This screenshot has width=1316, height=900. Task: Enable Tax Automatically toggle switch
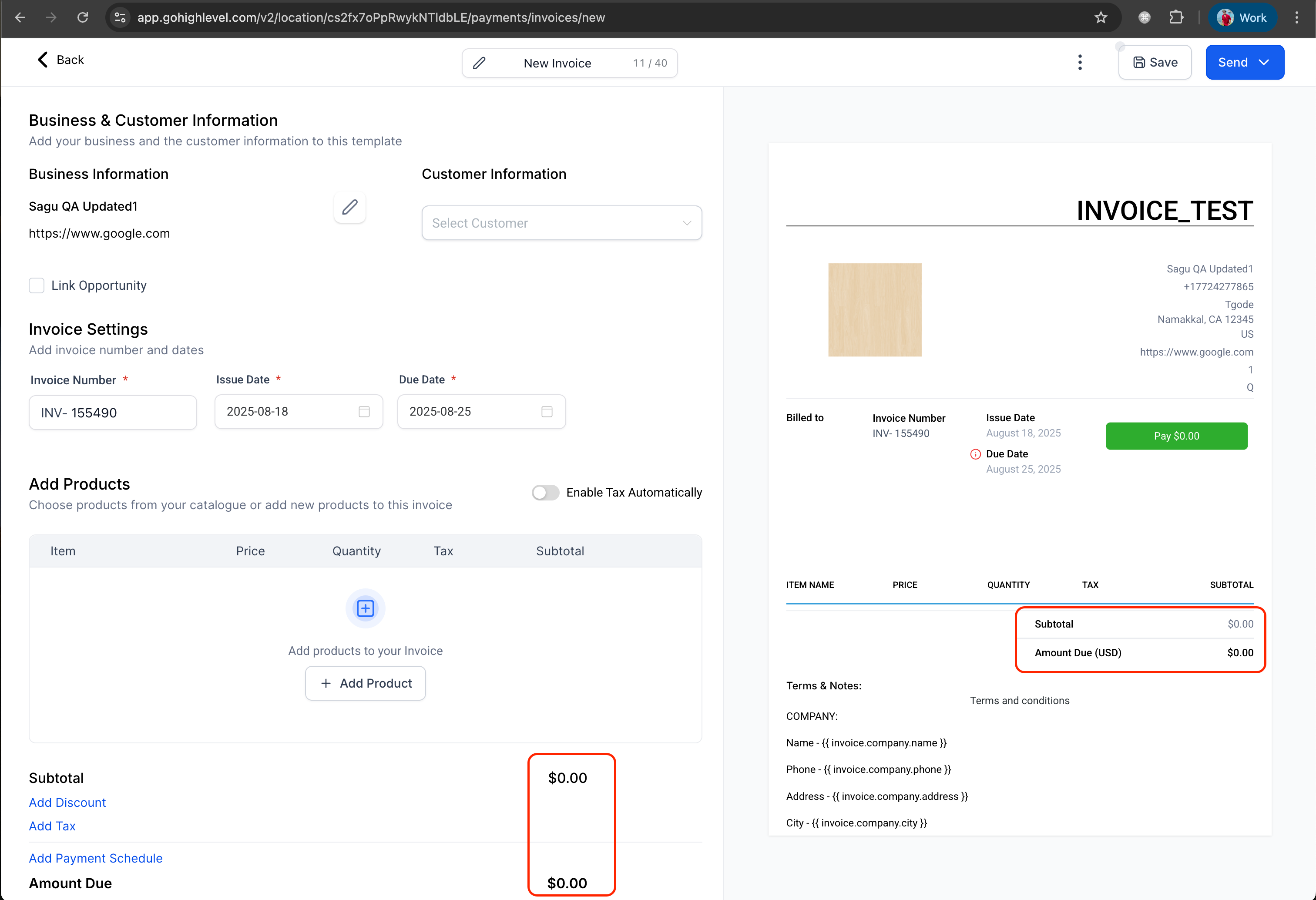click(545, 493)
